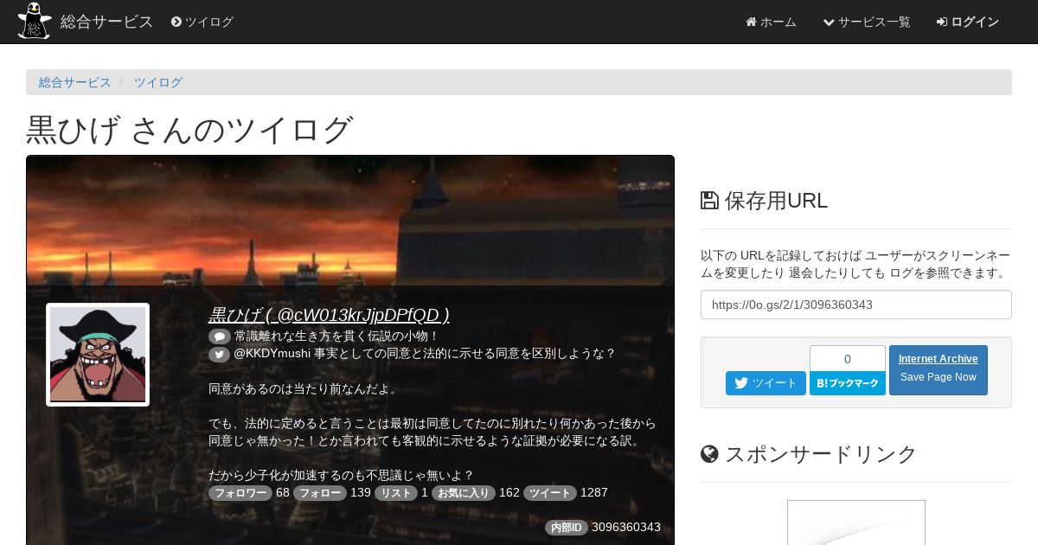Screen dimensions: 1038x545
Task: Click the 保存用URL input field
Action: coord(856,305)
